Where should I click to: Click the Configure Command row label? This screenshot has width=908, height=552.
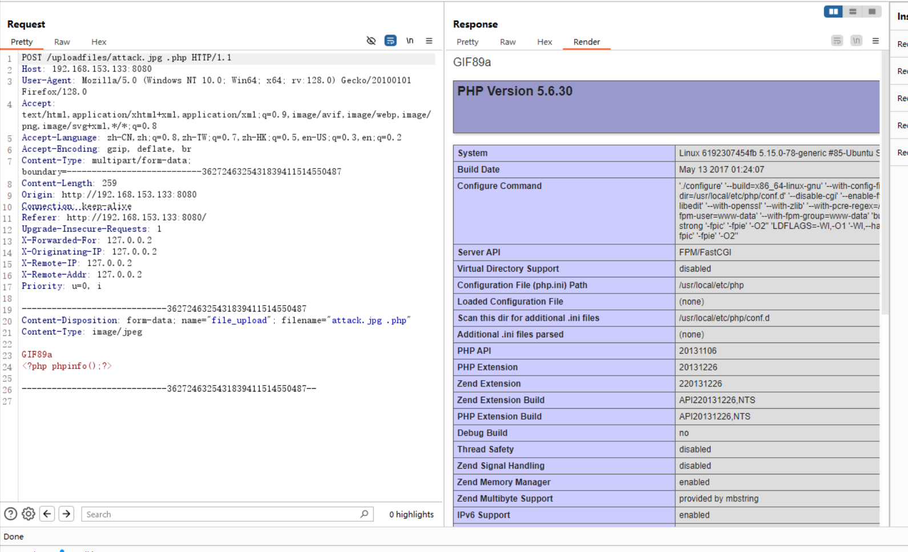pos(499,186)
